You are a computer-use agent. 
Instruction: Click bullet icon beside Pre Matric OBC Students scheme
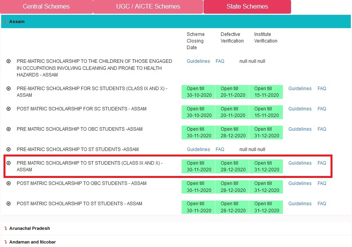tap(9, 129)
